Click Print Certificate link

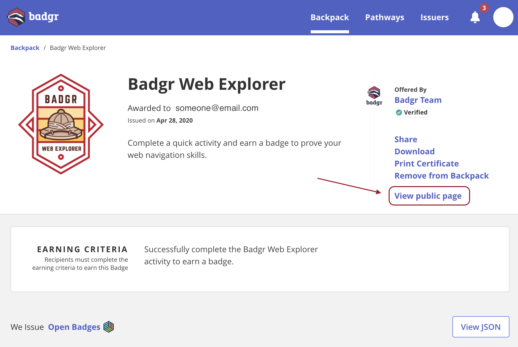pyautogui.click(x=426, y=164)
